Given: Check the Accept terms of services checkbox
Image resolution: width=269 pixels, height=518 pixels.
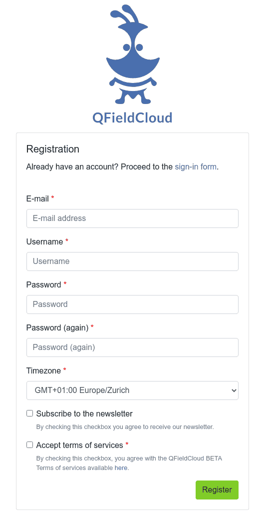Looking at the screenshot, I should 29,445.
